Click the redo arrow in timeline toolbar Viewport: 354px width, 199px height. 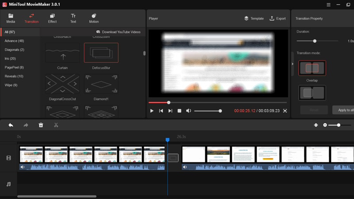click(x=26, y=125)
